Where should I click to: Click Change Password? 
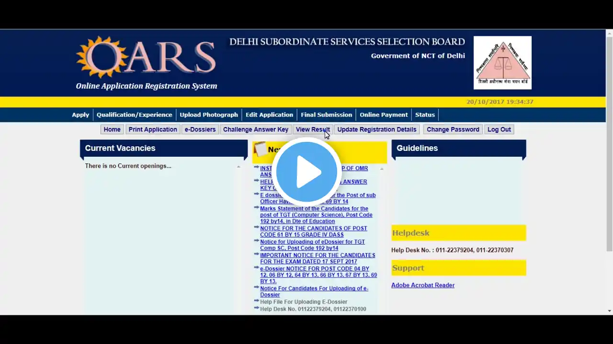point(453,129)
